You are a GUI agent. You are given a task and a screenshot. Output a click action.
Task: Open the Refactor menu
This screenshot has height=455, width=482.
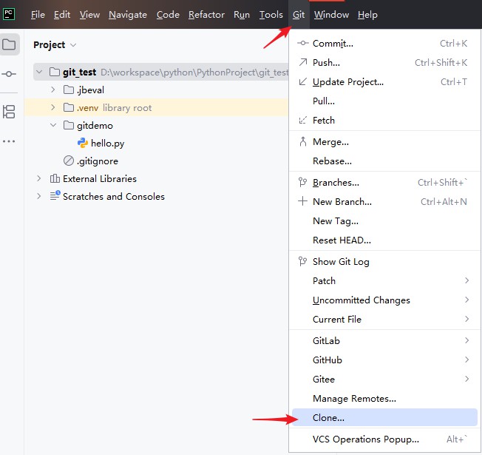coord(206,15)
